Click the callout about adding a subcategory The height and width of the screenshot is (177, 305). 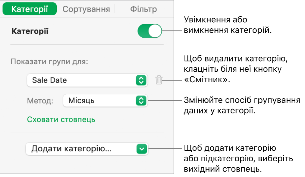[x=238, y=159]
